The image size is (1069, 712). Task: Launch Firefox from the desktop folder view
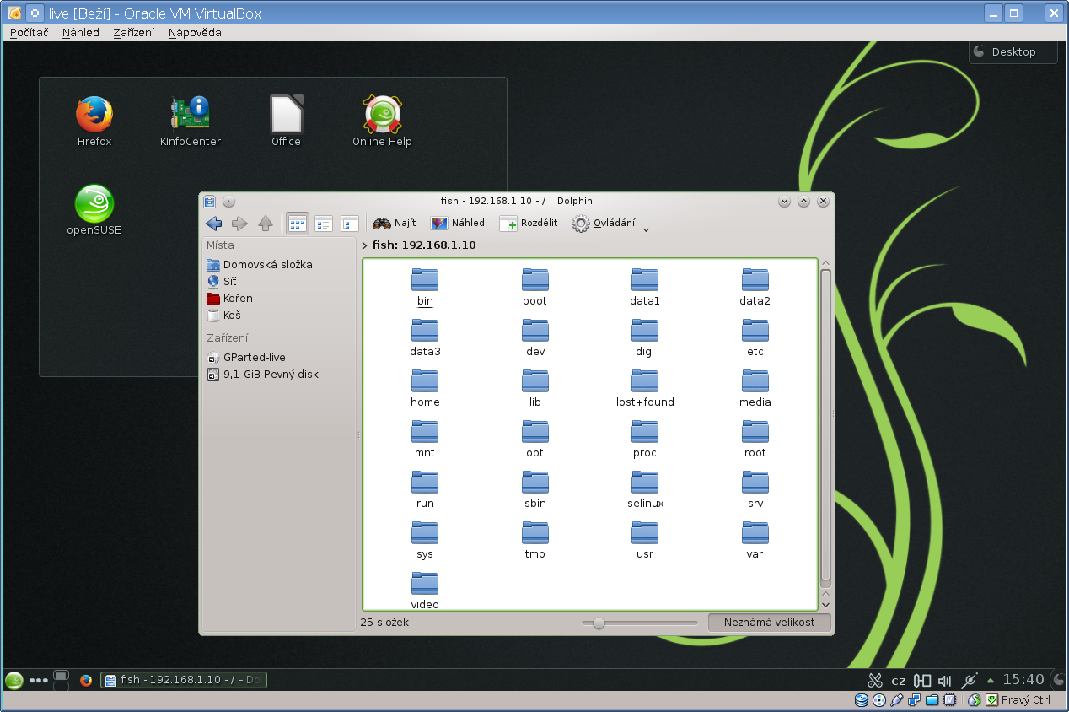[94, 121]
